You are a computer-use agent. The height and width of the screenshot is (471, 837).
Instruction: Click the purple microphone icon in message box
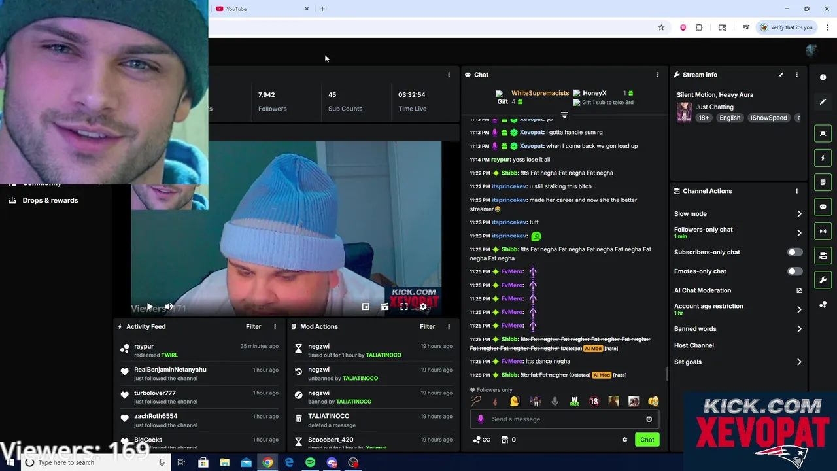pos(481,419)
